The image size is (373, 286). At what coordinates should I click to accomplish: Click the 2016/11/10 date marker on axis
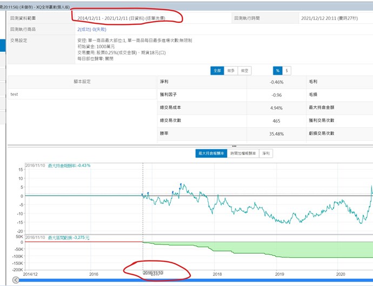pos(154,274)
